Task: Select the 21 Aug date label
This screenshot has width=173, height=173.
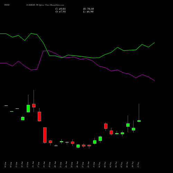Action: (x=61, y=165)
